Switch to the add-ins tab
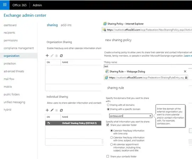This screenshot has width=192, height=159. point(66,25)
